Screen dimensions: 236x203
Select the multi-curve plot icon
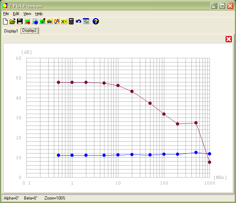click(x=57, y=22)
